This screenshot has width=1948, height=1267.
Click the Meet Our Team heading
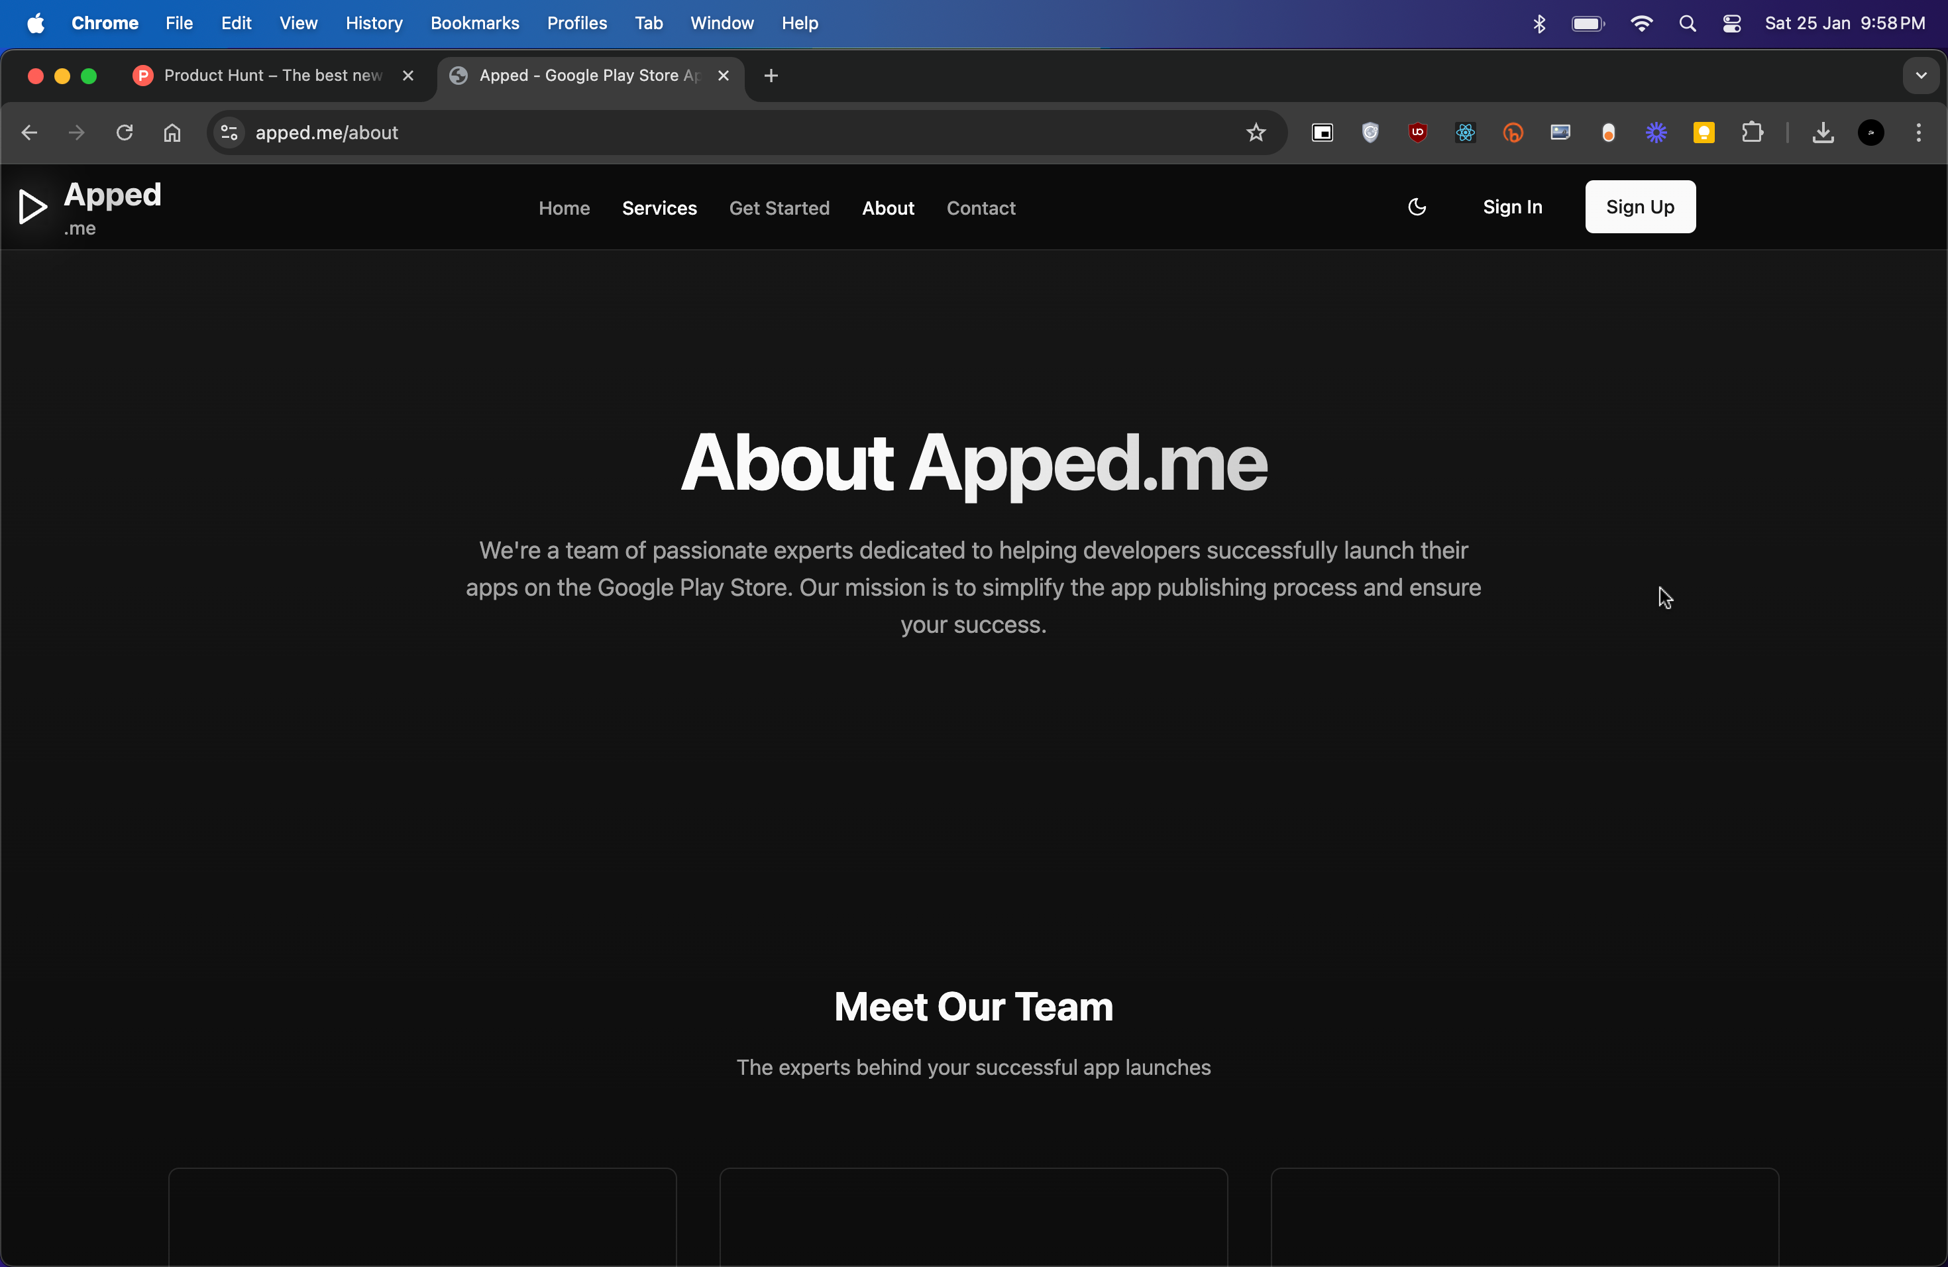(x=973, y=1007)
